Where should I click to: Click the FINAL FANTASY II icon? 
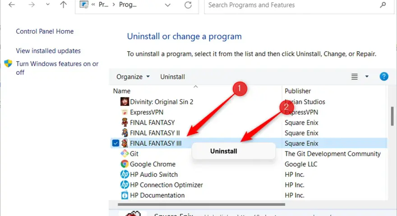(x=125, y=133)
